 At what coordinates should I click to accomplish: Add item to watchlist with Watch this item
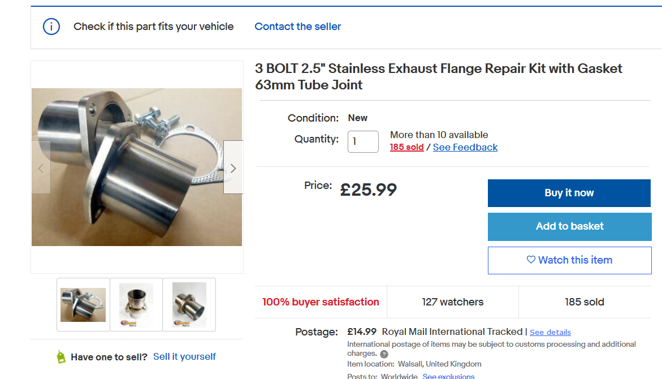pyautogui.click(x=569, y=260)
